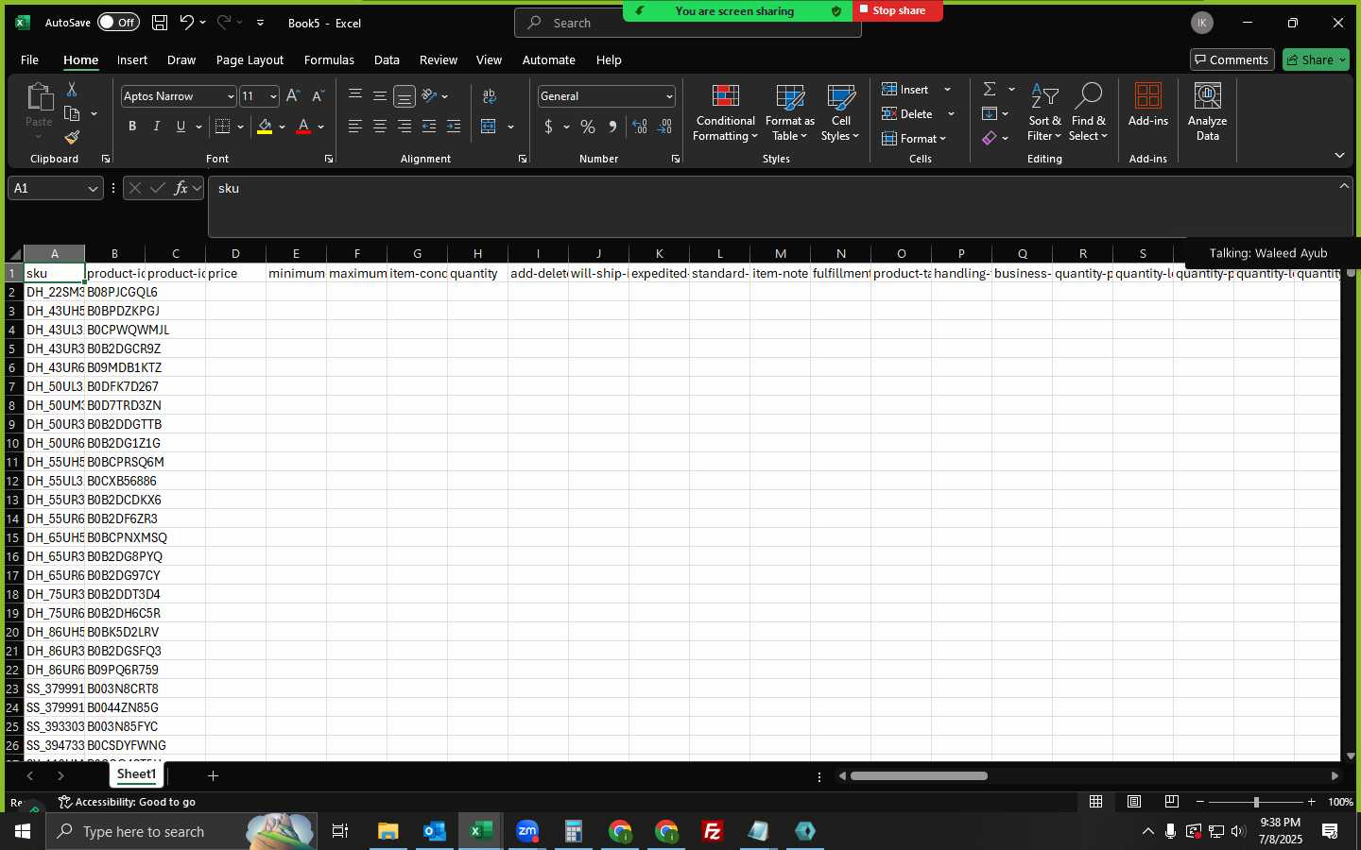Screen dimensions: 1361x850
Task: Switch to the Formulas tab
Action: coord(329,59)
